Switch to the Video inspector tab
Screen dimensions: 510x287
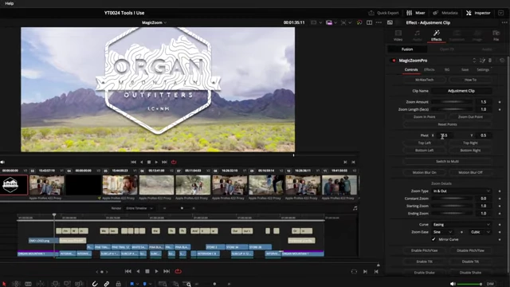pyautogui.click(x=398, y=35)
